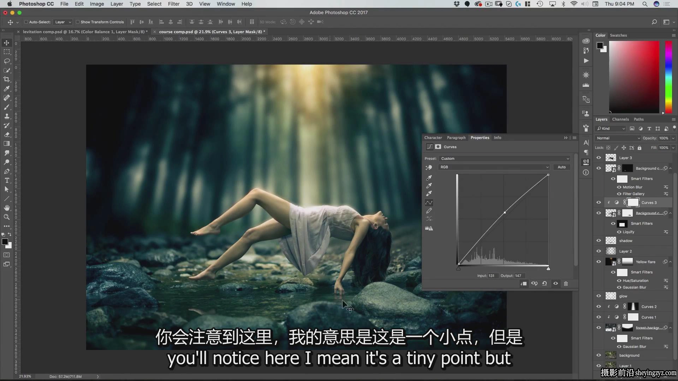Select the Zoom tool
The image size is (678, 381).
[x=7, y=217]
